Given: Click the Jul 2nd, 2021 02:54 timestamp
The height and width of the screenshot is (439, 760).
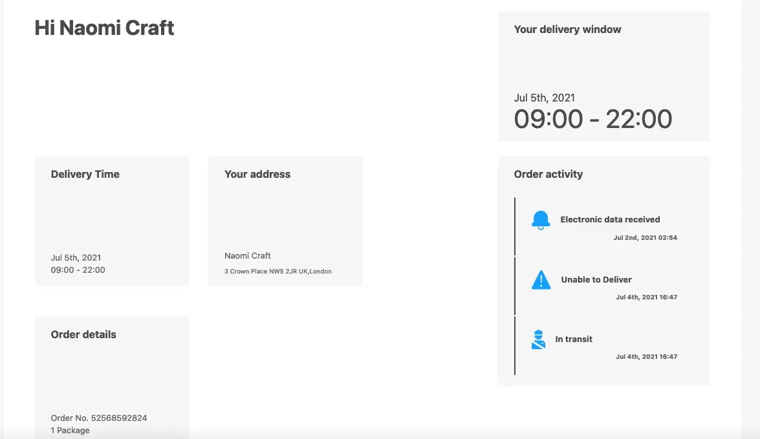Looking at the screenshot, I should 645,238.
